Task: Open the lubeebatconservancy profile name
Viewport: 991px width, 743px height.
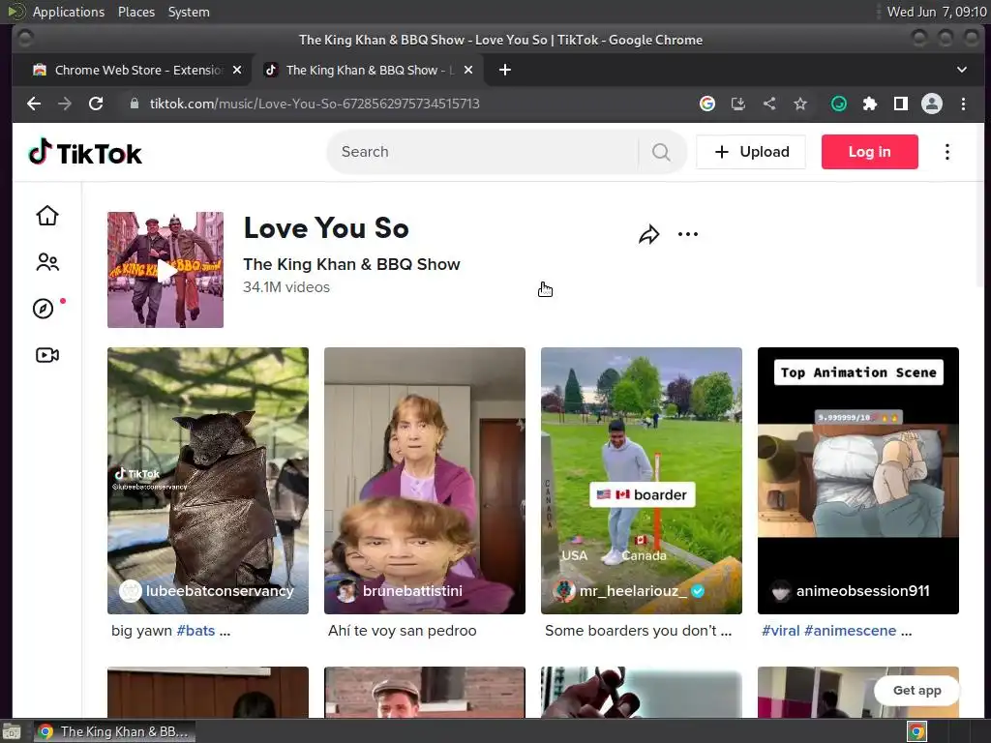Action: pos(220,591)
